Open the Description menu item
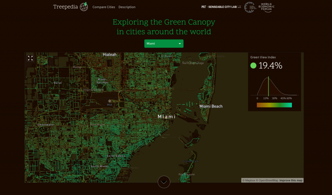The image size is (332, 195). pyautogui.click(x=127, y=7)
